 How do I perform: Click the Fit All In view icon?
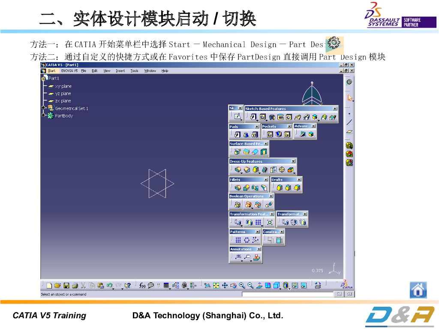[x=216, y=286]
